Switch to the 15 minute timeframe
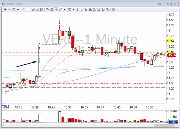This screenshot has width=180, height=129. click(90, 10)
